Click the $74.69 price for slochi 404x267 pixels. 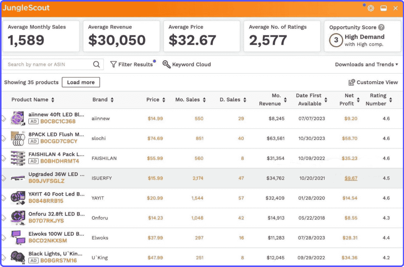tap(155, 138)
